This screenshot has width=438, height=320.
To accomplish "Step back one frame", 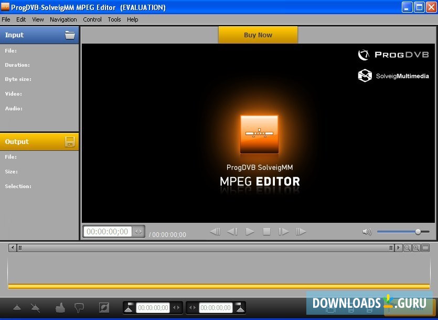I will (x=232, y=232).
